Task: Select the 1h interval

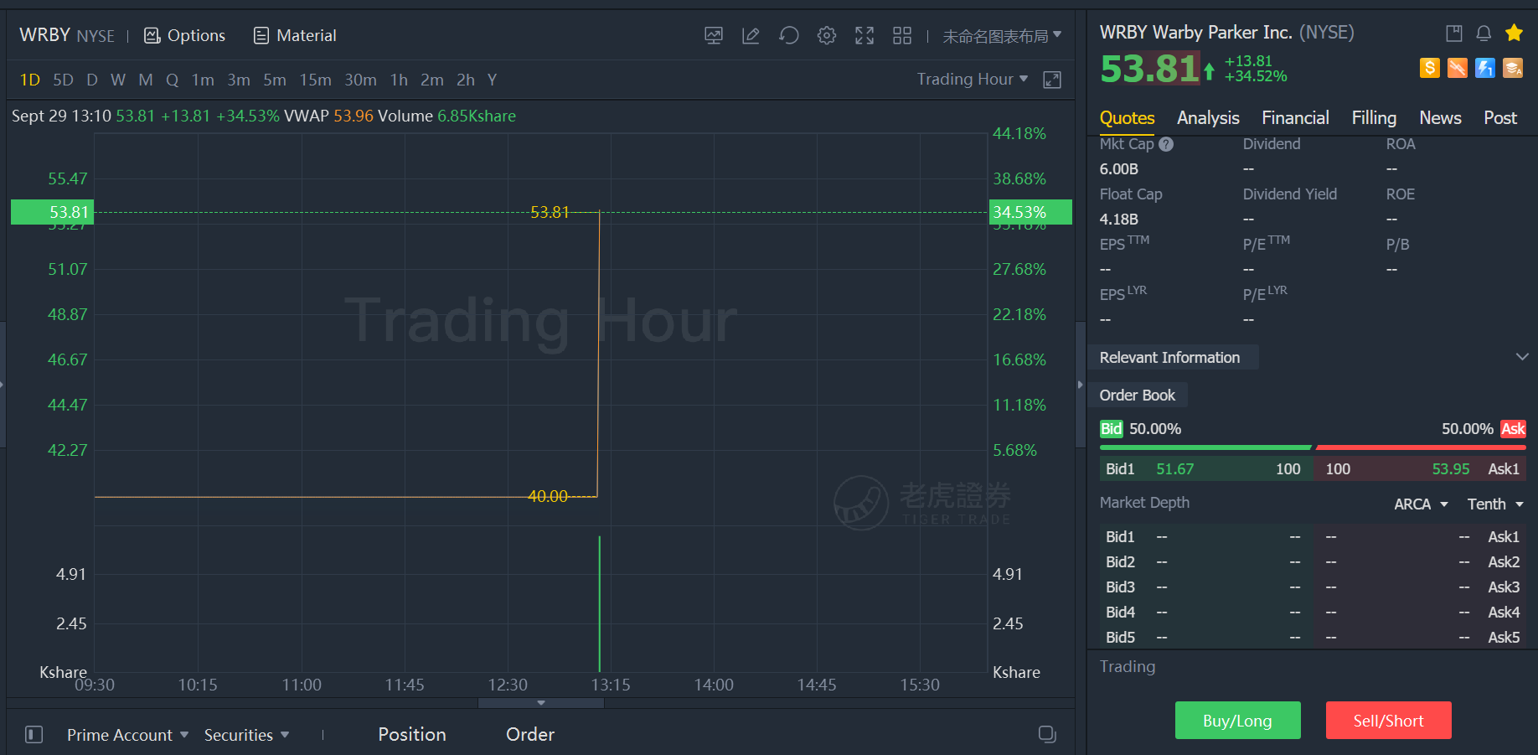Action: (x=399, y=80)
